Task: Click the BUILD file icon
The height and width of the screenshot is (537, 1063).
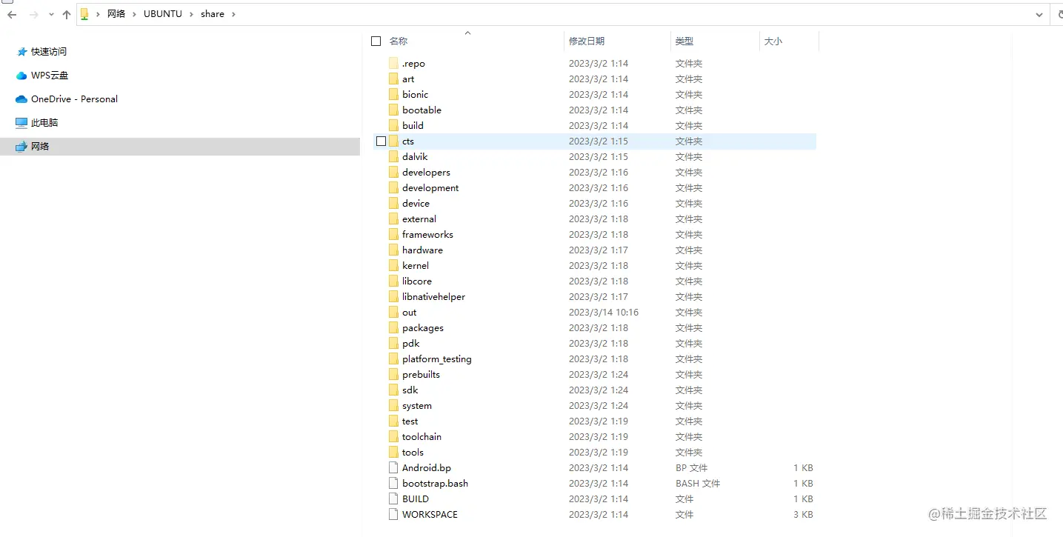Action: (393, 498)
